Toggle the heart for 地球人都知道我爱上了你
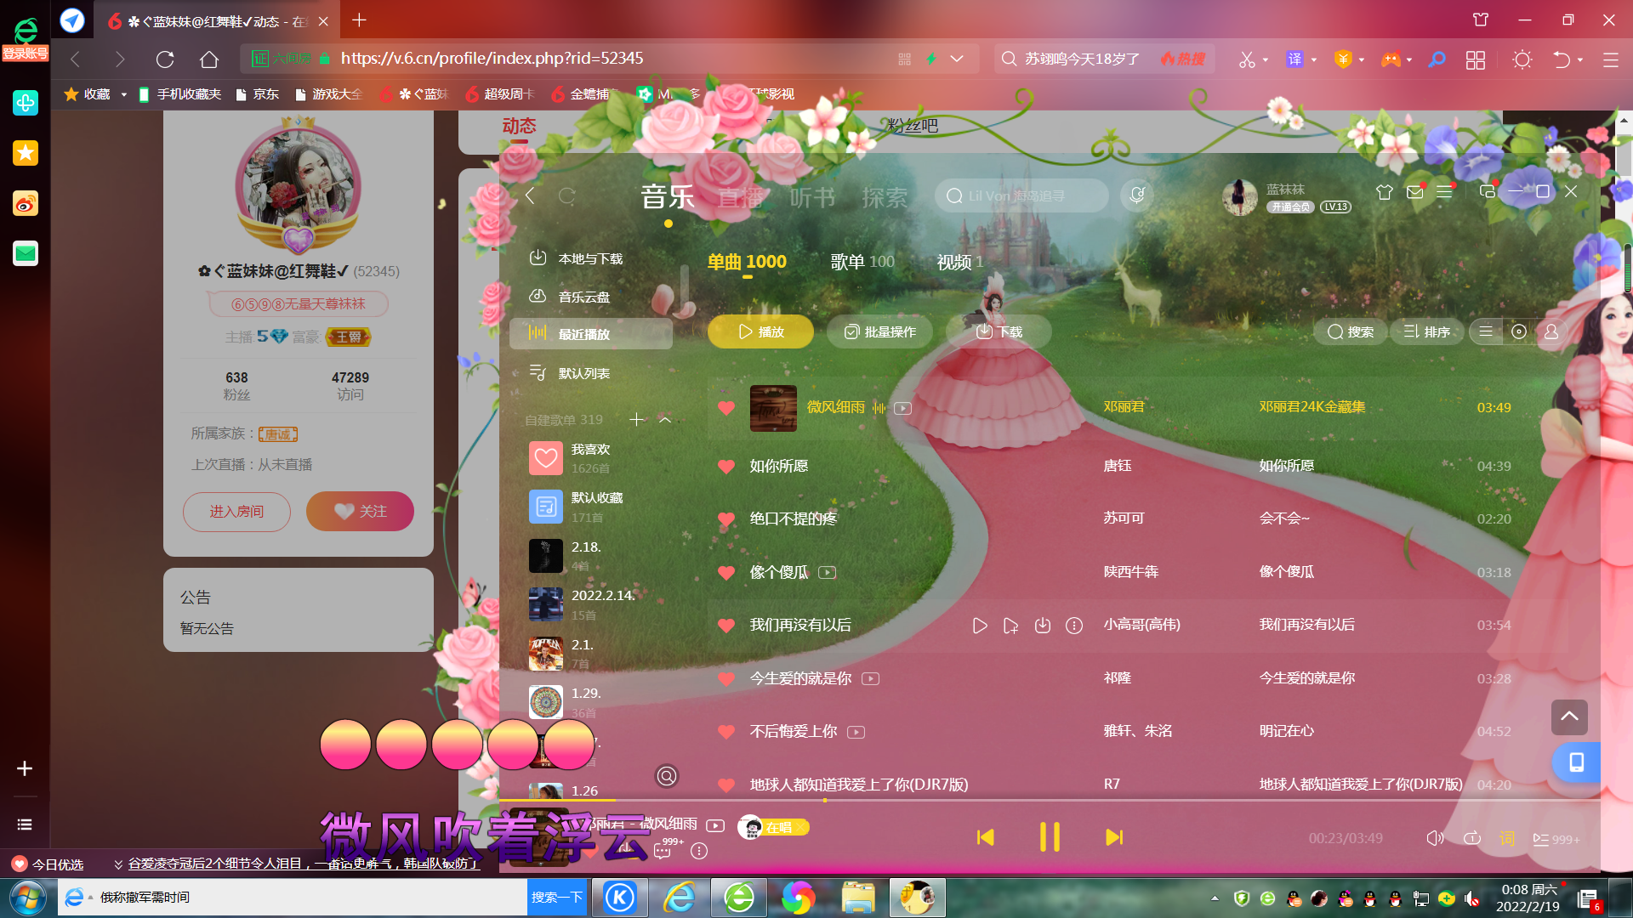Screen dimensions: 1633x918 [x=726, y=785]
